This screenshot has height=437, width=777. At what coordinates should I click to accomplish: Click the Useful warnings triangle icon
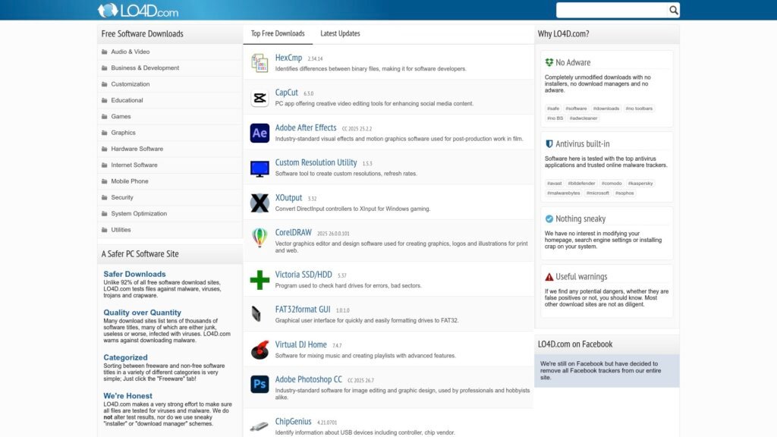pos(549,276)
